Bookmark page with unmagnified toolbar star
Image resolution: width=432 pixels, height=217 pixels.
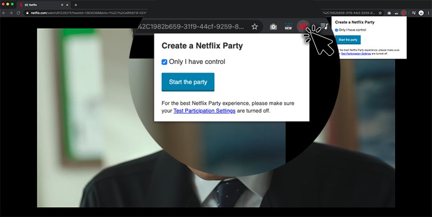click(380, 13)
